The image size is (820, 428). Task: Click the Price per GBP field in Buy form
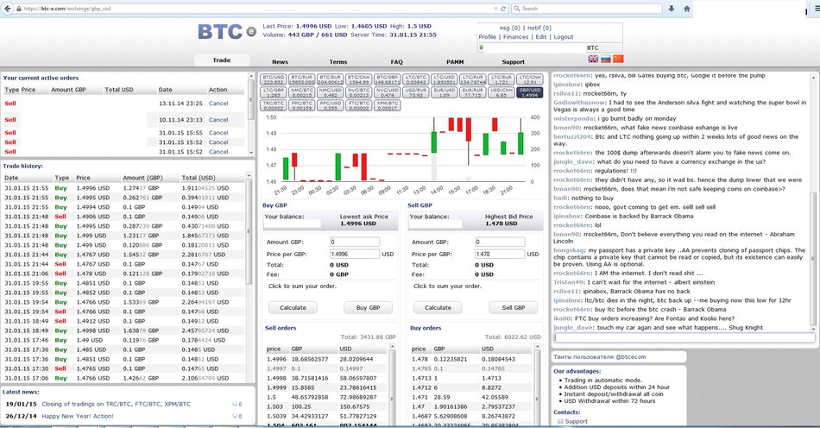click(x=355, y=254)
